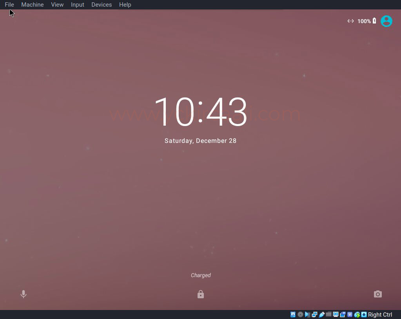401x319 pixels.
Task: Open the camera shortcut icon
Action: (x=377, y=294)
